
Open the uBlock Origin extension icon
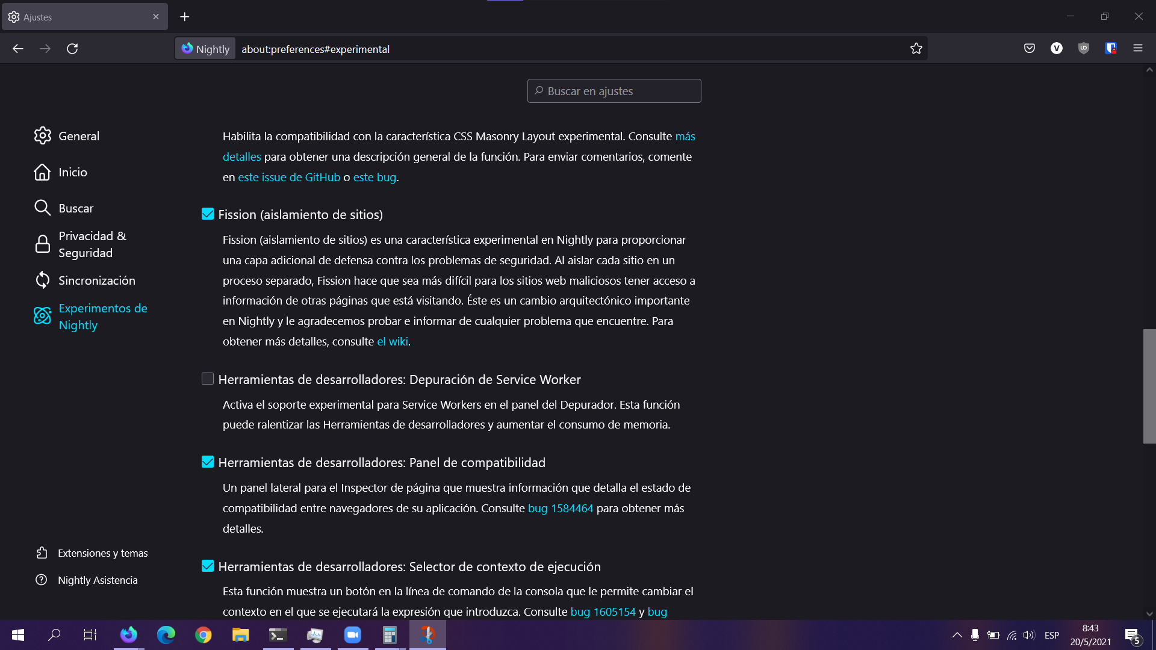coord(1084,49)
